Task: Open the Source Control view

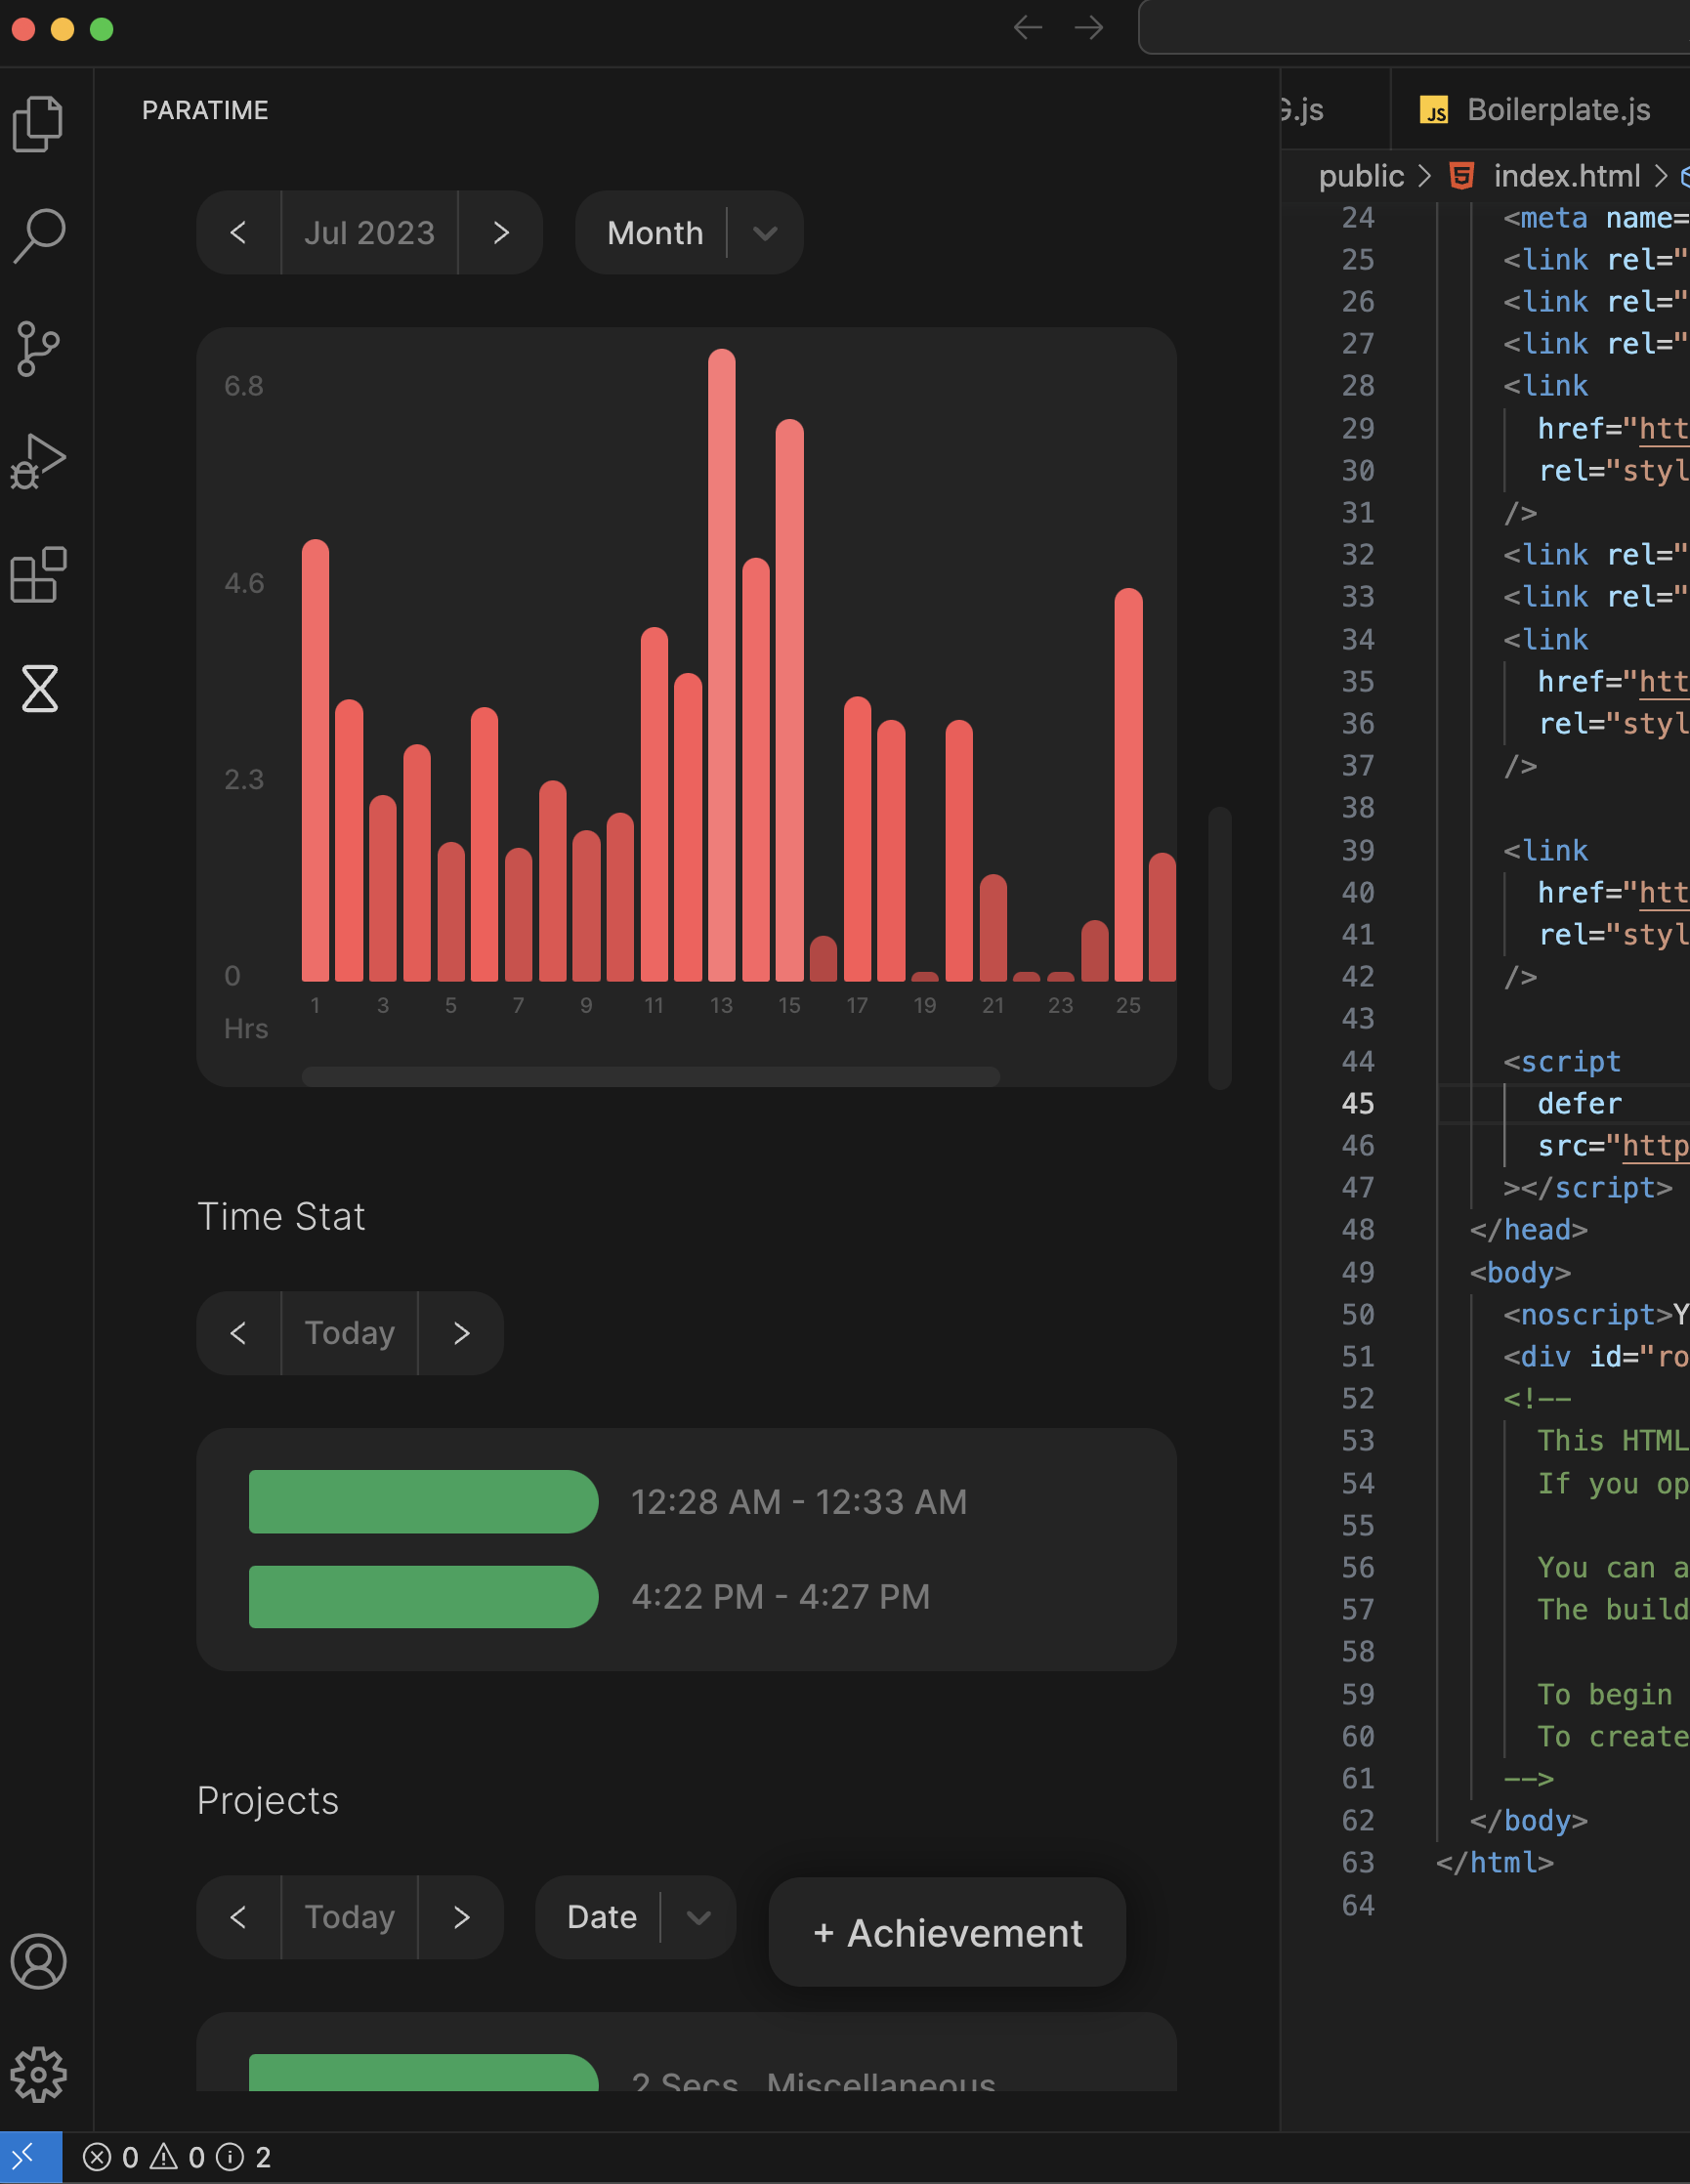Action: pos(39,349)
